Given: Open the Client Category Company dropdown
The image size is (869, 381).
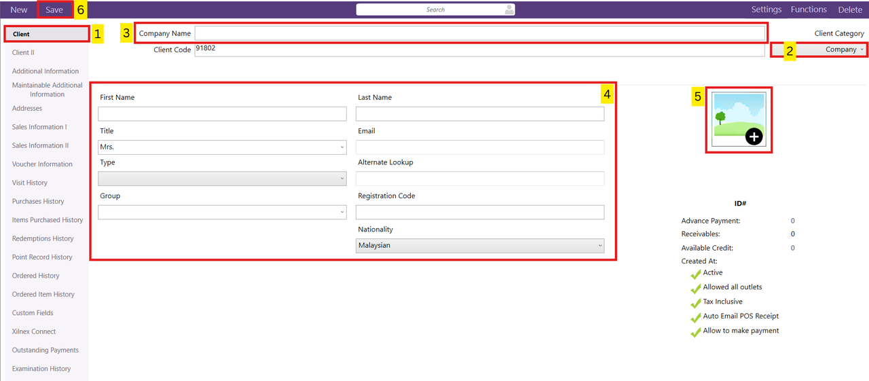Looking at the screenshot, I should pos(819,50).
